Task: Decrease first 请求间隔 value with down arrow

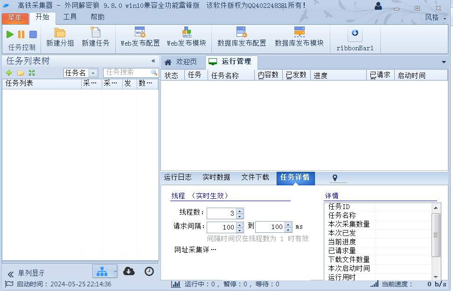Action: click(240, 230)
